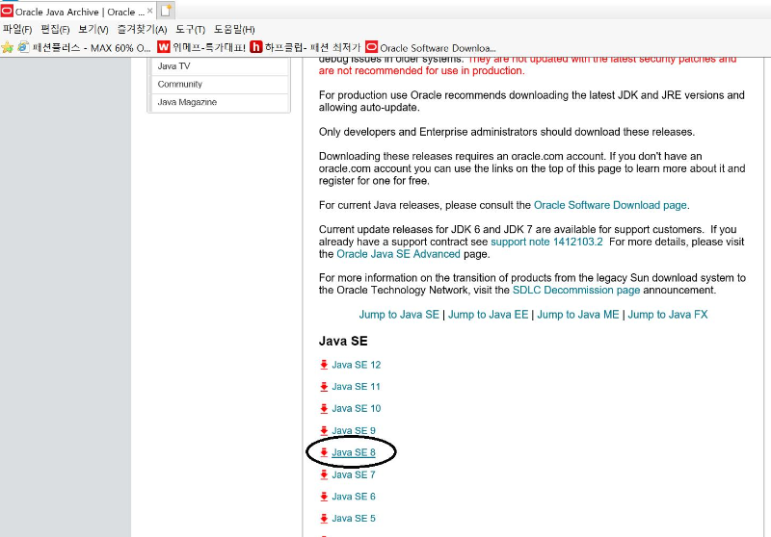Open the Java SE 6 archive link
The image size is (771, 537).
(x=353, y=497)
